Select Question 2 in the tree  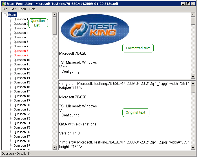click(21, 24)
